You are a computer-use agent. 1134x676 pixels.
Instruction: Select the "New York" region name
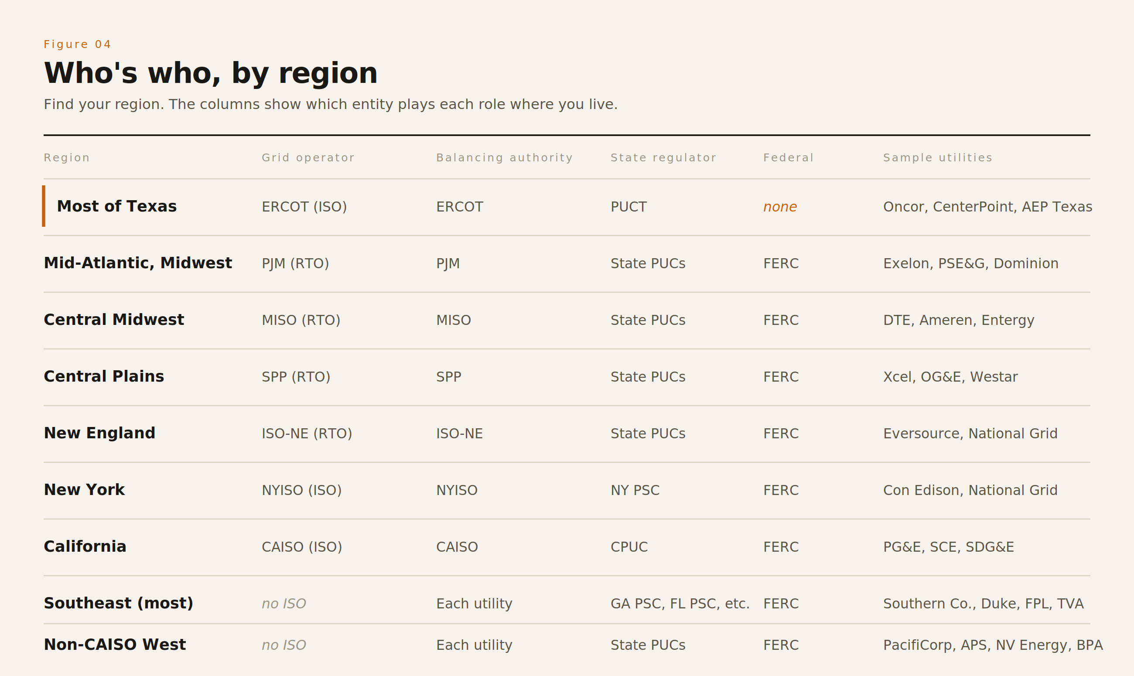click(x=84, y=490)
